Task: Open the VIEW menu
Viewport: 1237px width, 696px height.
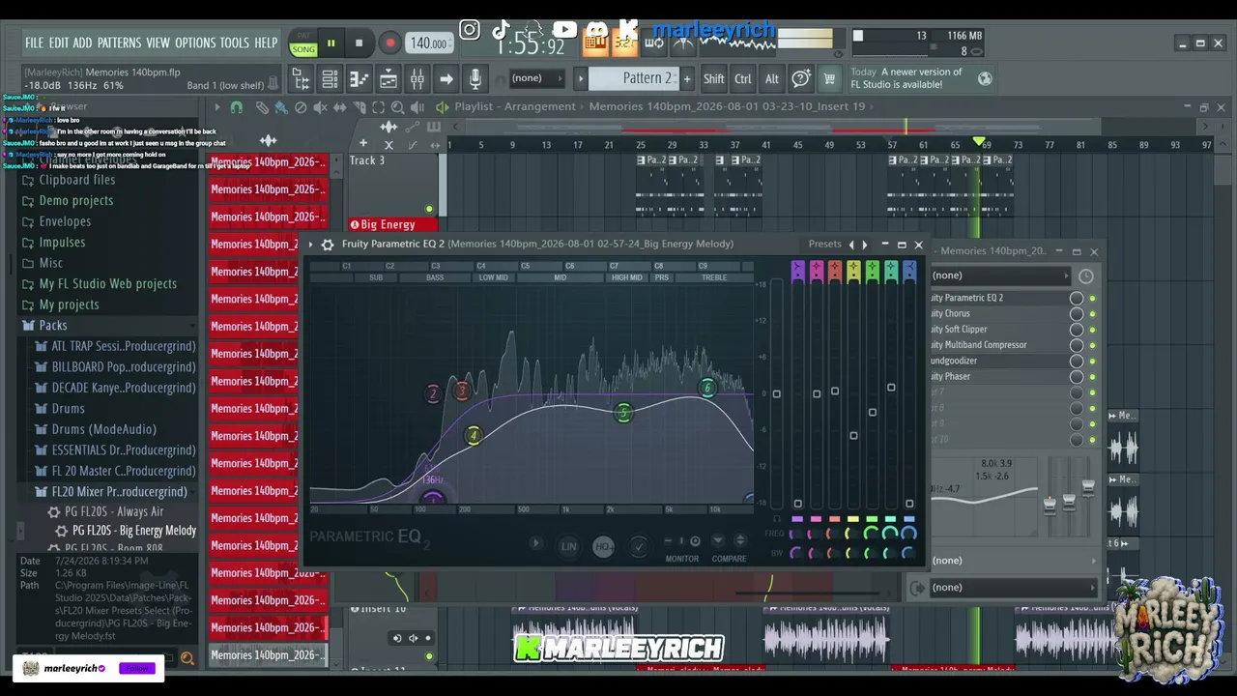Action: point(158,43)
